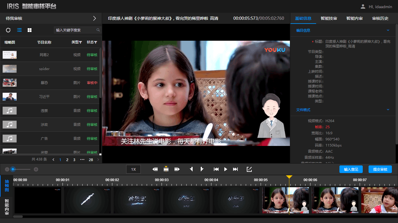The height and width of the screenshot is (223, 398).
Task: Expand the 待我审核 panel arrow
Action: pos(94,18)
